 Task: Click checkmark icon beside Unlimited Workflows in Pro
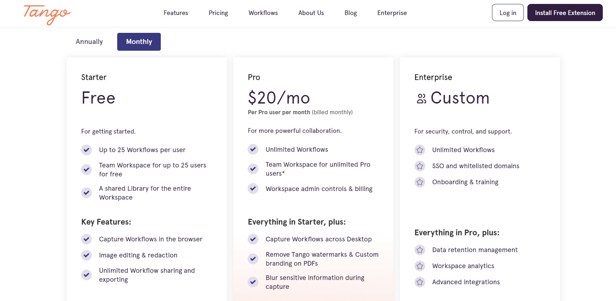[x=253, y=149]
